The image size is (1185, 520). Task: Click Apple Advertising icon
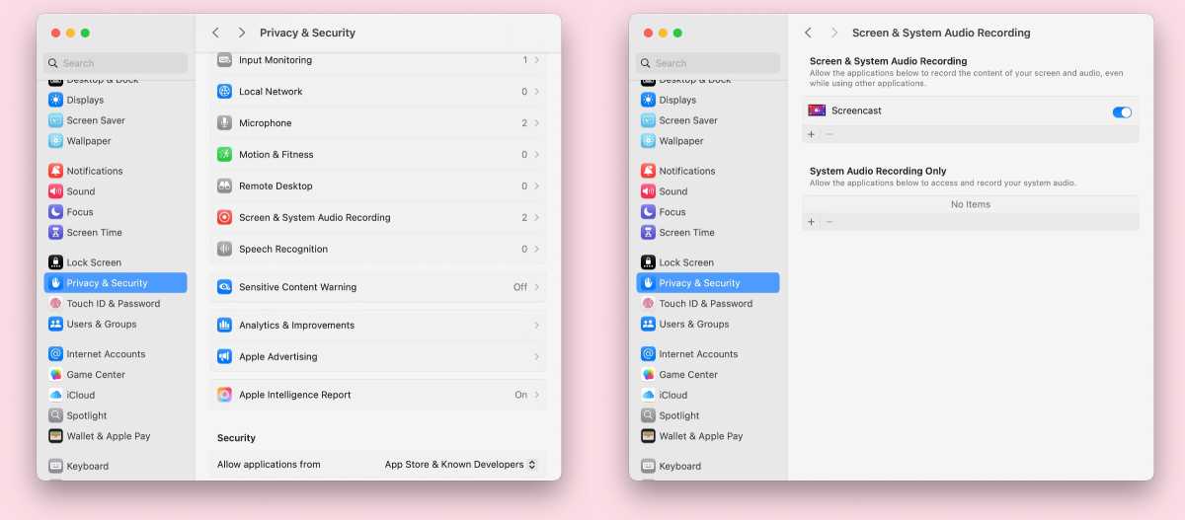coord(225,357)
